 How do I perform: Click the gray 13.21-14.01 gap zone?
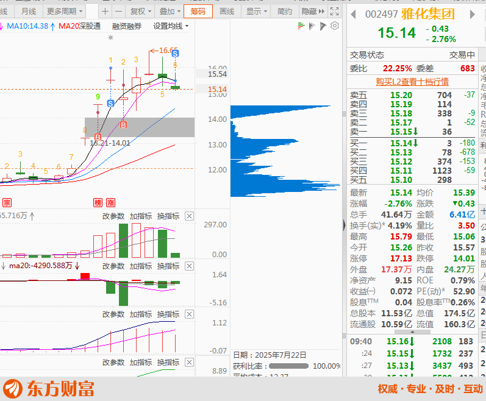pos(140,127)
